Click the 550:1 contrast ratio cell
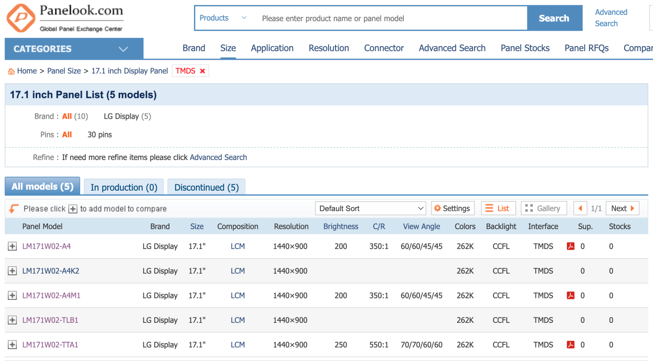The width and height of the screenshot is (653, 361). (379, 345)
